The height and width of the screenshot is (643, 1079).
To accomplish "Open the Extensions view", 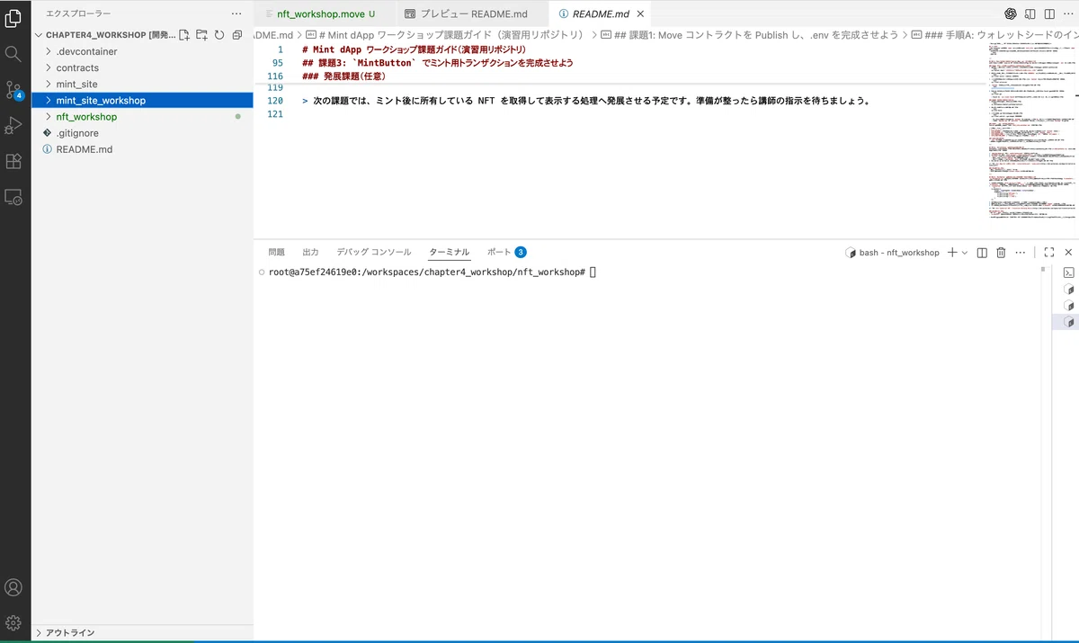I will coord(13,161).
